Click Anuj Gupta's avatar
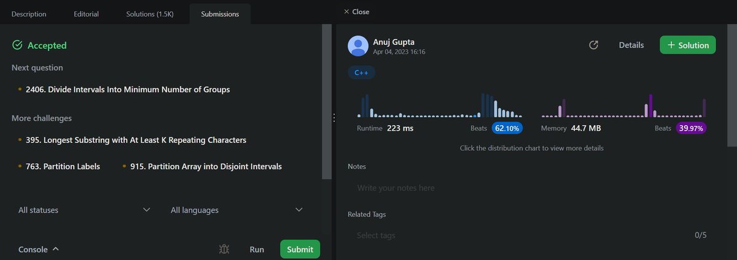This screenshot has height=260, width=737. 358,46
